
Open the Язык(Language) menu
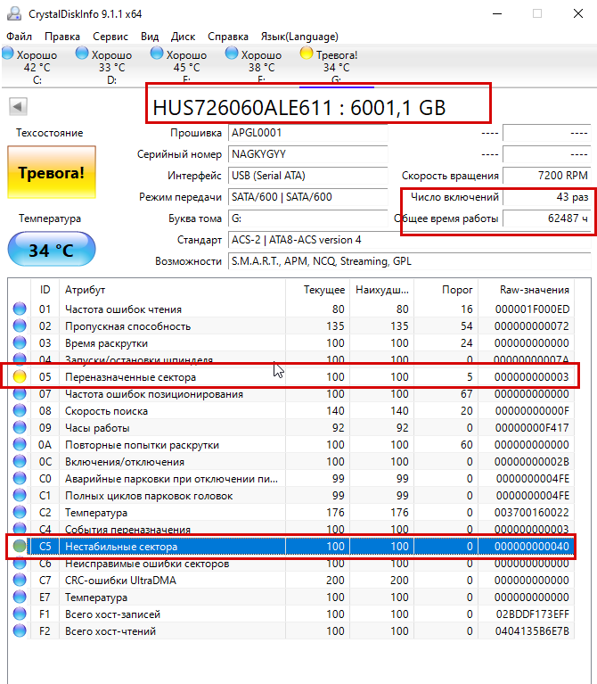coord(299,37)
